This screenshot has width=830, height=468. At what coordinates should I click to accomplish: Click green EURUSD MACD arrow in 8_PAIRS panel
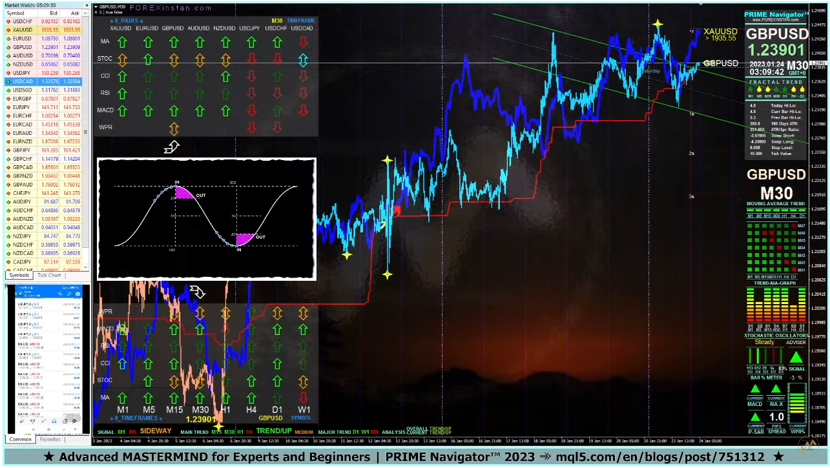(147, 110)
